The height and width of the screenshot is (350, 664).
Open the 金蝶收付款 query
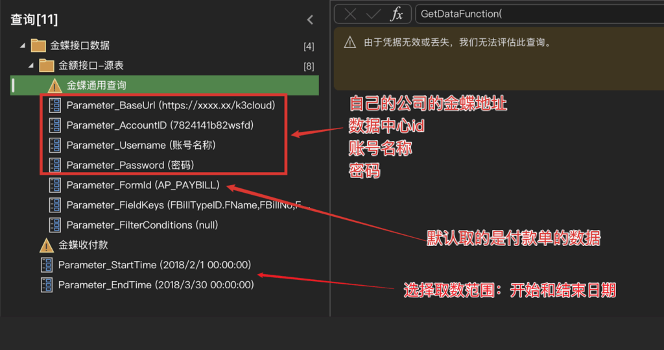tap(83, 245)
